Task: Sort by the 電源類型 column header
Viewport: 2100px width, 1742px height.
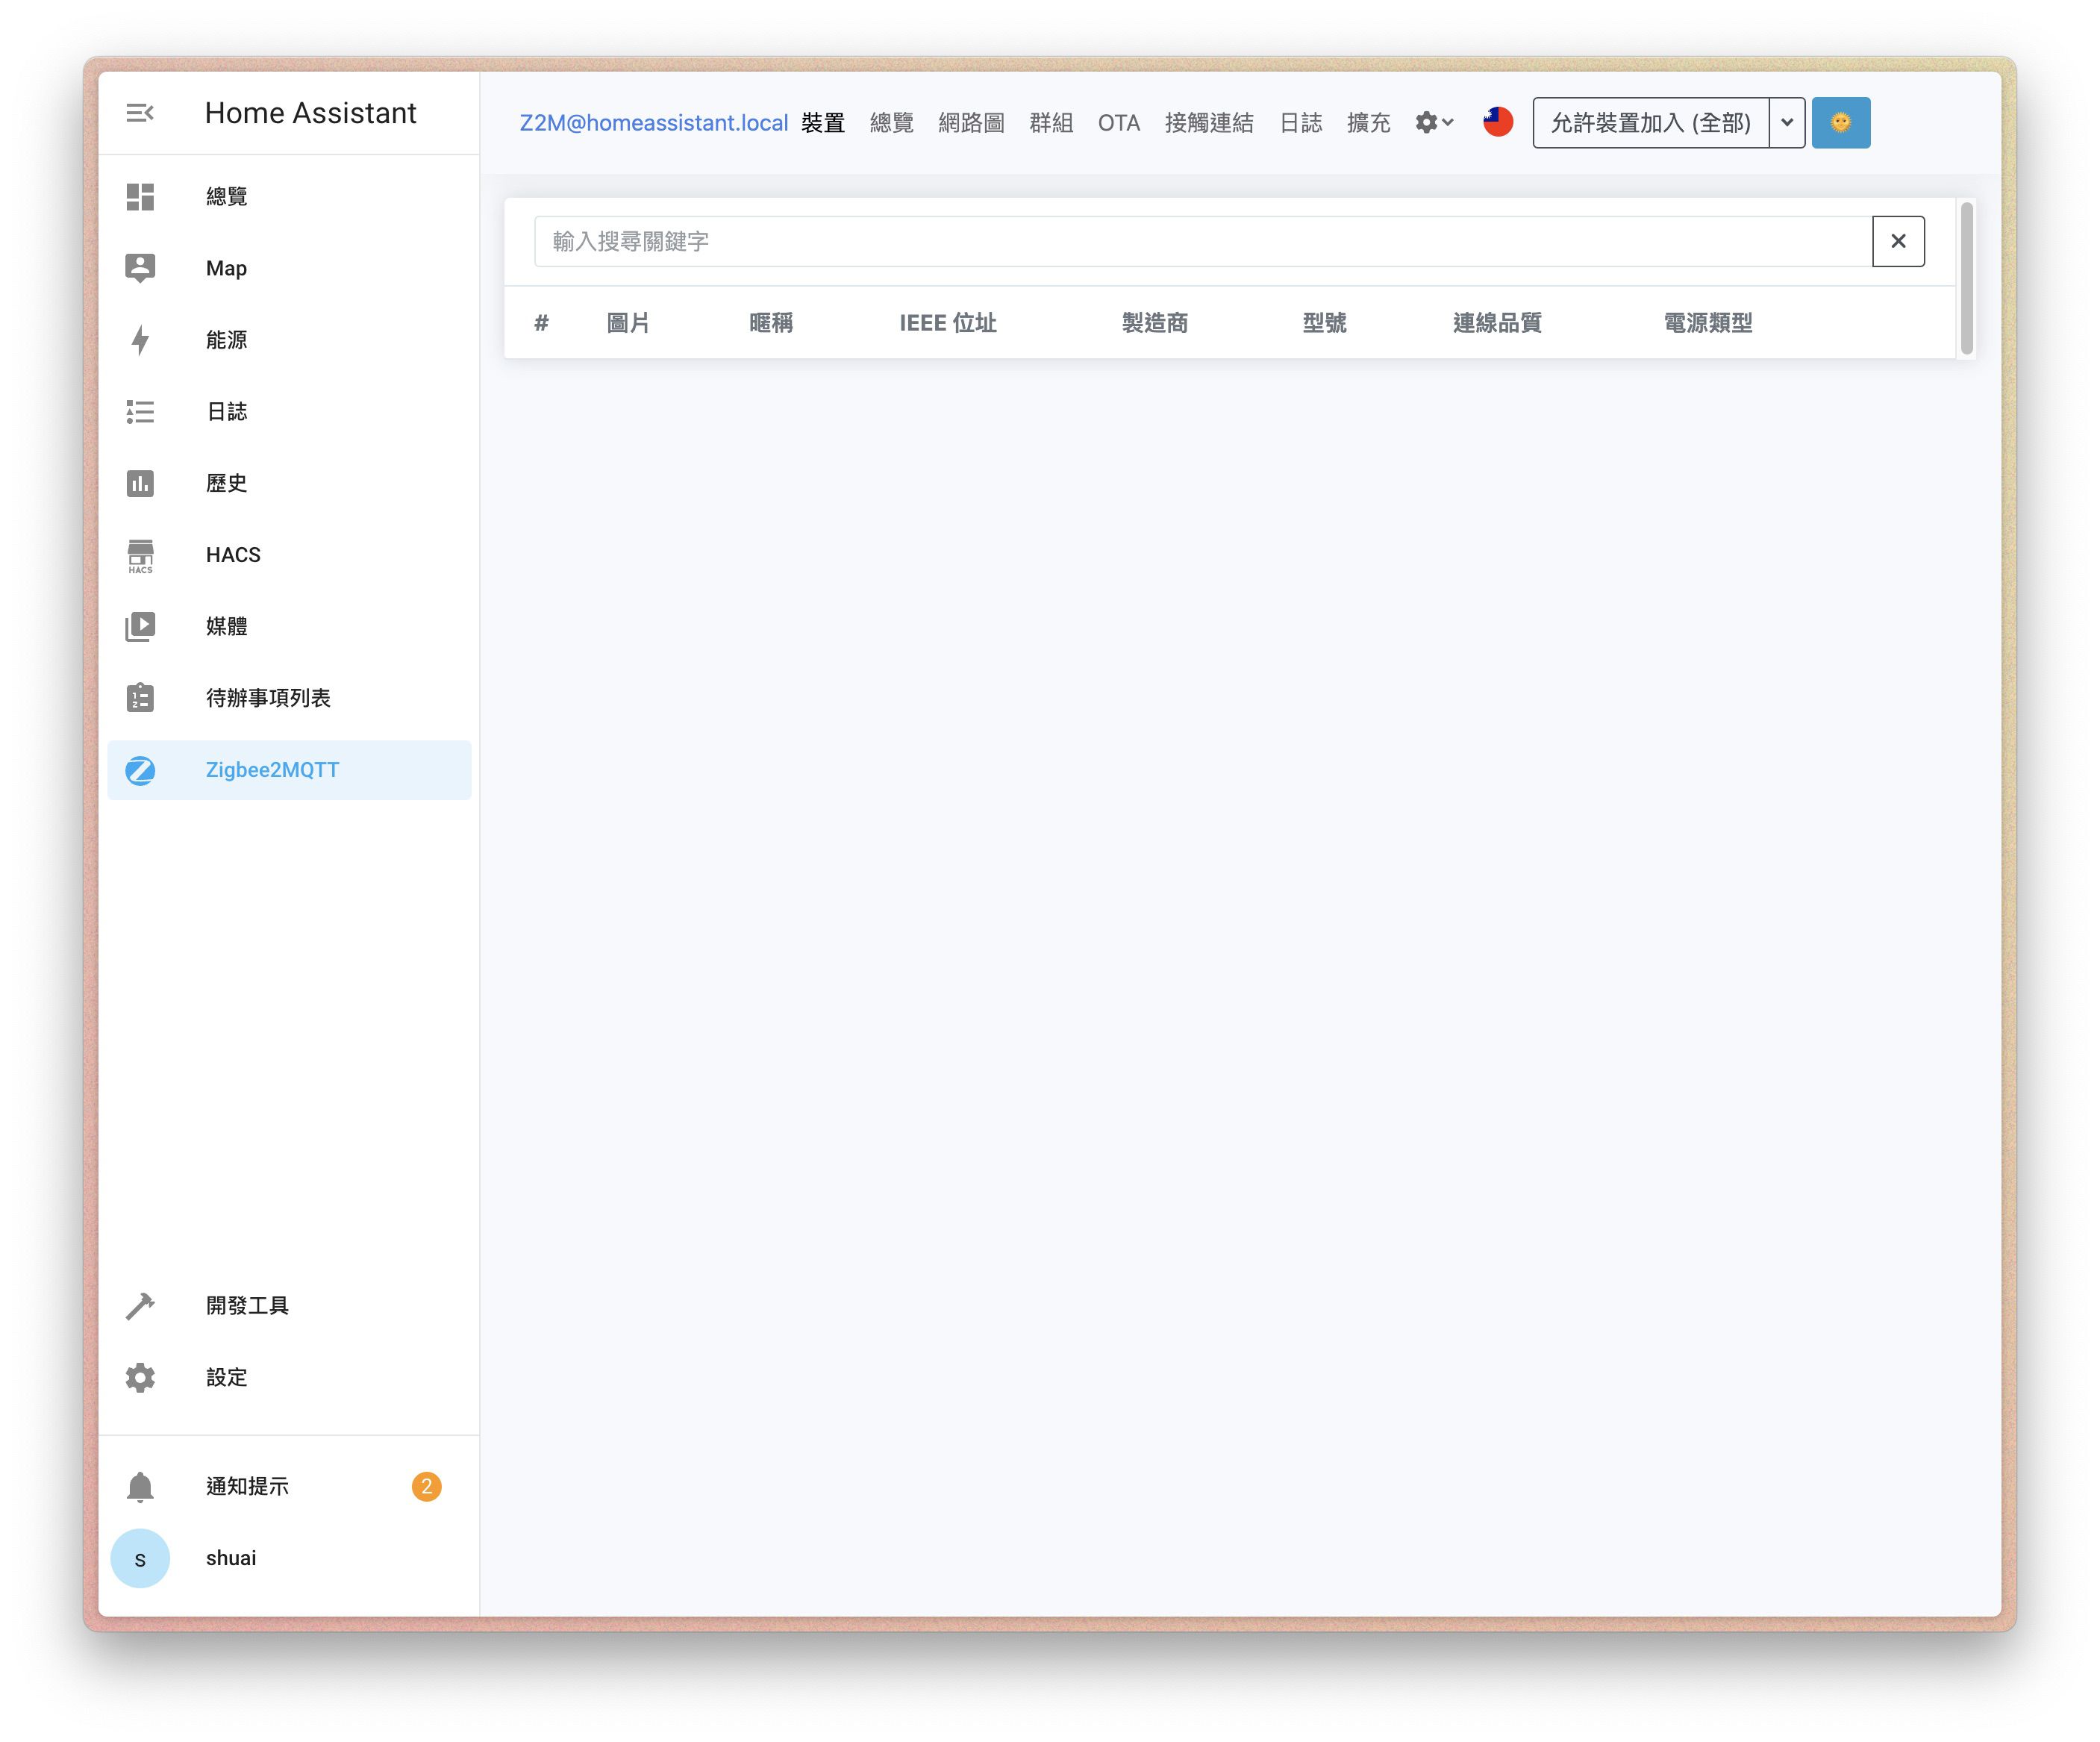Action: pyautogui.click(x=1708, y=323)
